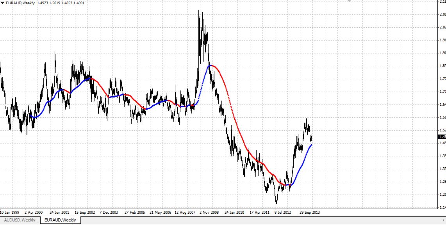Click the EURAUD,Weekly chart title text
The image size is (446, 225).
[x=20, y=3]
